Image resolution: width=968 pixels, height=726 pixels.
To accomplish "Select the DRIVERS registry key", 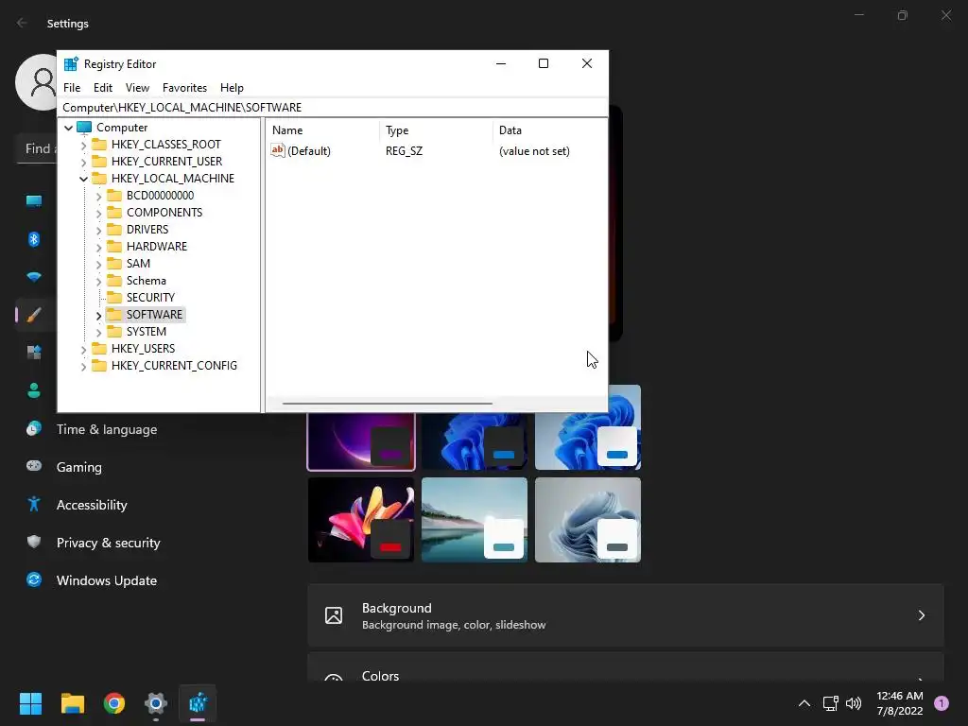I will 147,230.
